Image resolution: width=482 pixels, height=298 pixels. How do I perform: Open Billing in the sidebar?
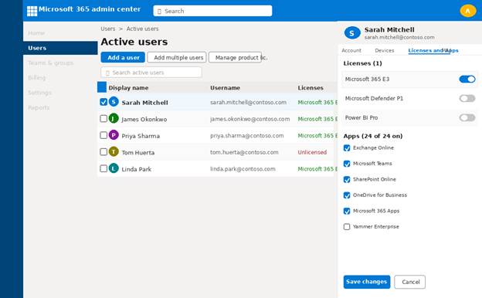pyautogui.click(x=36, y=78)
